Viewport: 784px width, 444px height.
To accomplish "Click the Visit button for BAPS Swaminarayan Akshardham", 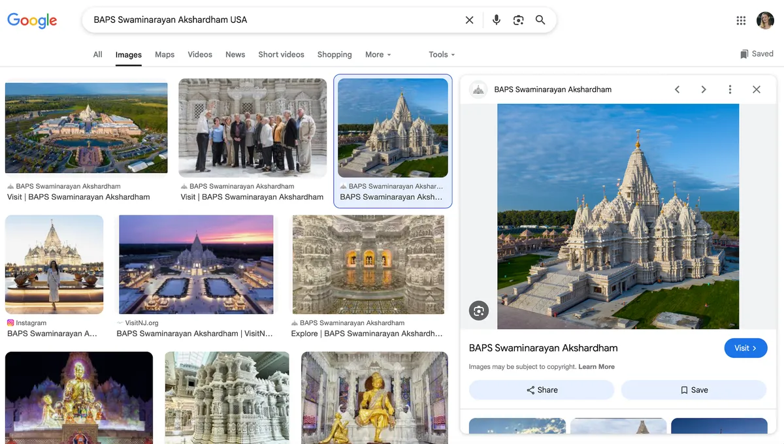I will [x=745, y=348].
